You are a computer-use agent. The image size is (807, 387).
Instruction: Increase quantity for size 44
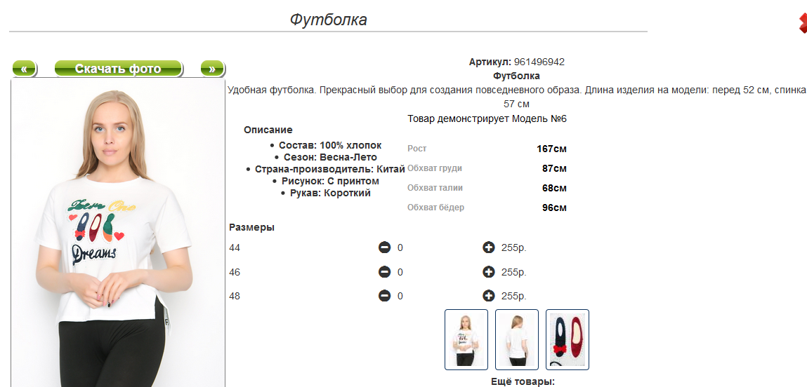coord(489,247)
